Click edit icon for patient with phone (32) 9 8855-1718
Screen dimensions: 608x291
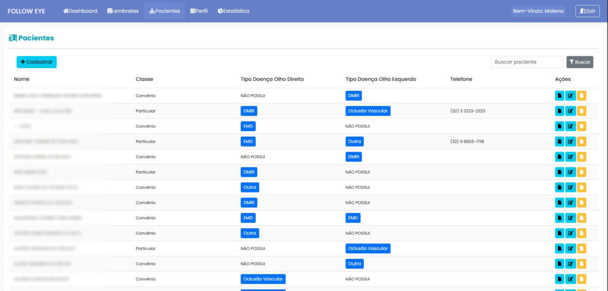571,142
